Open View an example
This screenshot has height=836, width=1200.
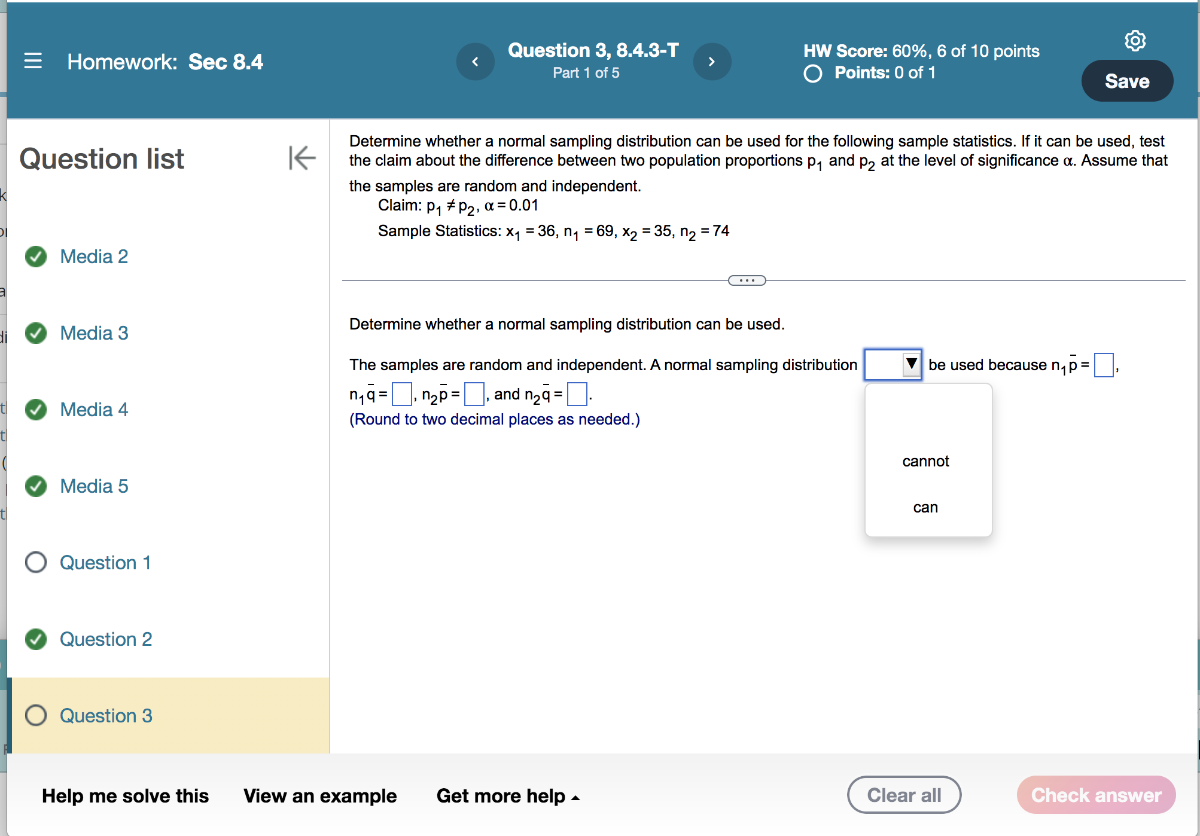point(319,796)
